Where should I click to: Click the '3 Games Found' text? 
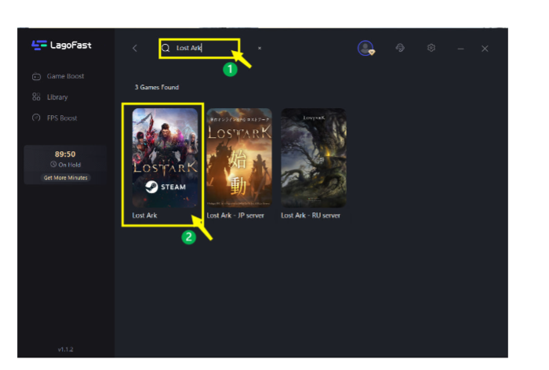[x=157, y=87]
